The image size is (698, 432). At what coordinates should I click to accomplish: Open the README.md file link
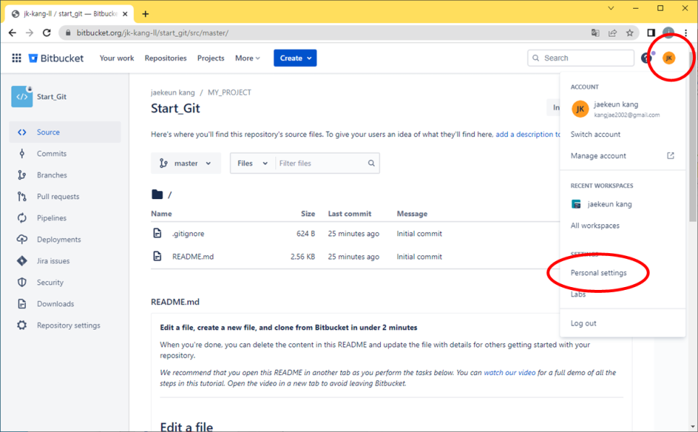[x=193, y=257]
